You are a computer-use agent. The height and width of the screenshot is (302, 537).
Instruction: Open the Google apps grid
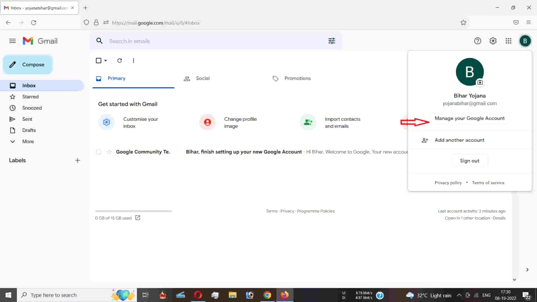pyautogui.click(x=508, y=41)
